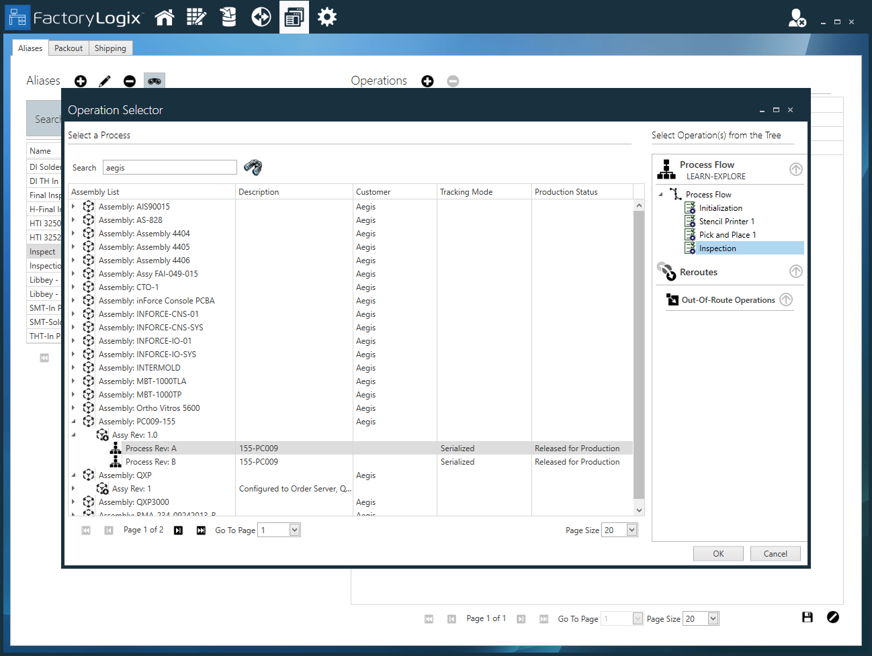This screenshot has height=656, width=872.
Task: Switch to the Packout tab
Action: pyautogui.click(x=68, y=48)
